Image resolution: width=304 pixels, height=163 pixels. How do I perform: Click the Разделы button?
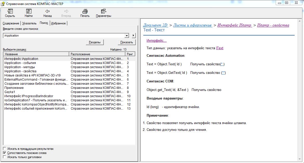pos(95,42)
